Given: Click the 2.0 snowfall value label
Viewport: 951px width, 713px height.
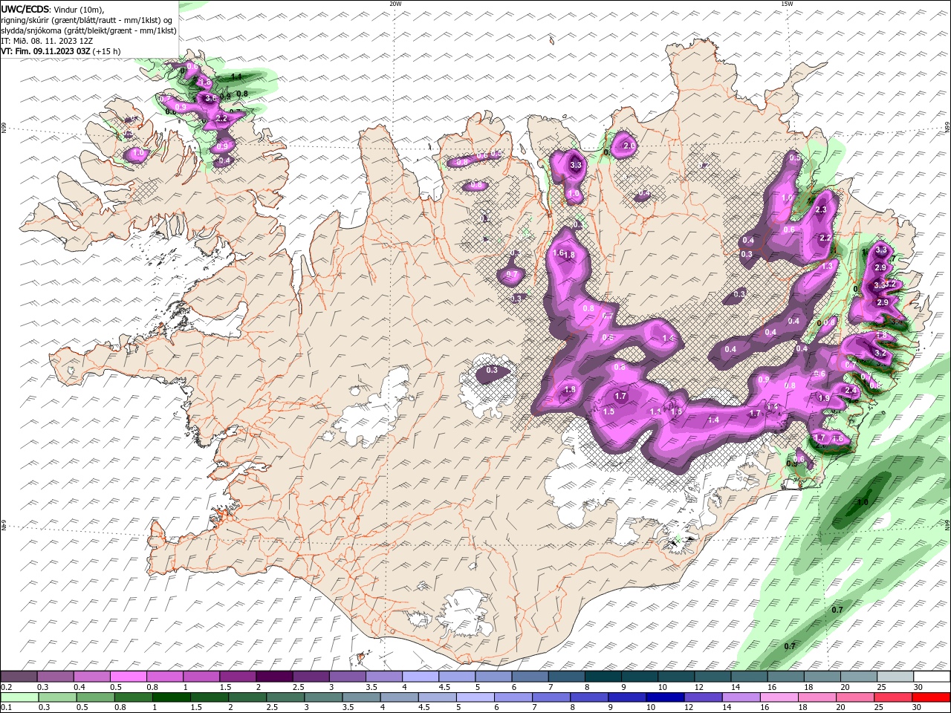Looking at the screenshot, I should 629,146.
